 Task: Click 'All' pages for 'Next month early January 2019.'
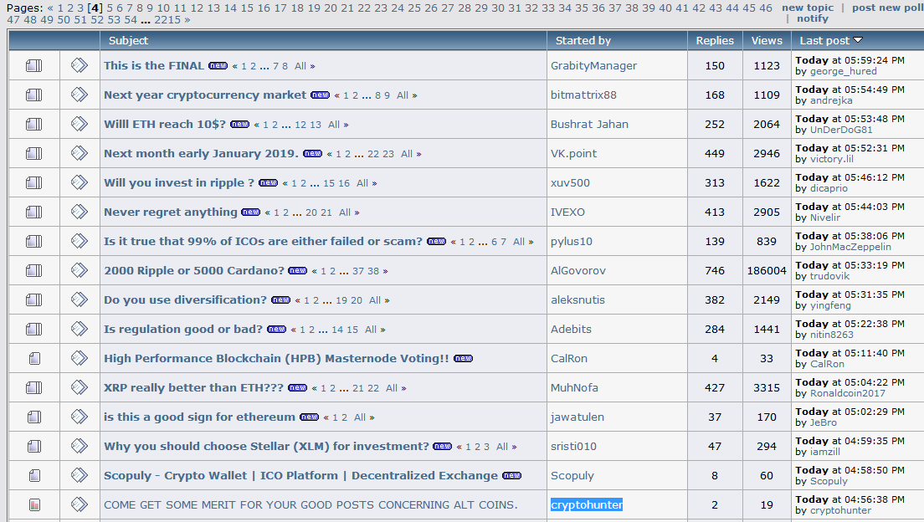[x=407, y=154]
